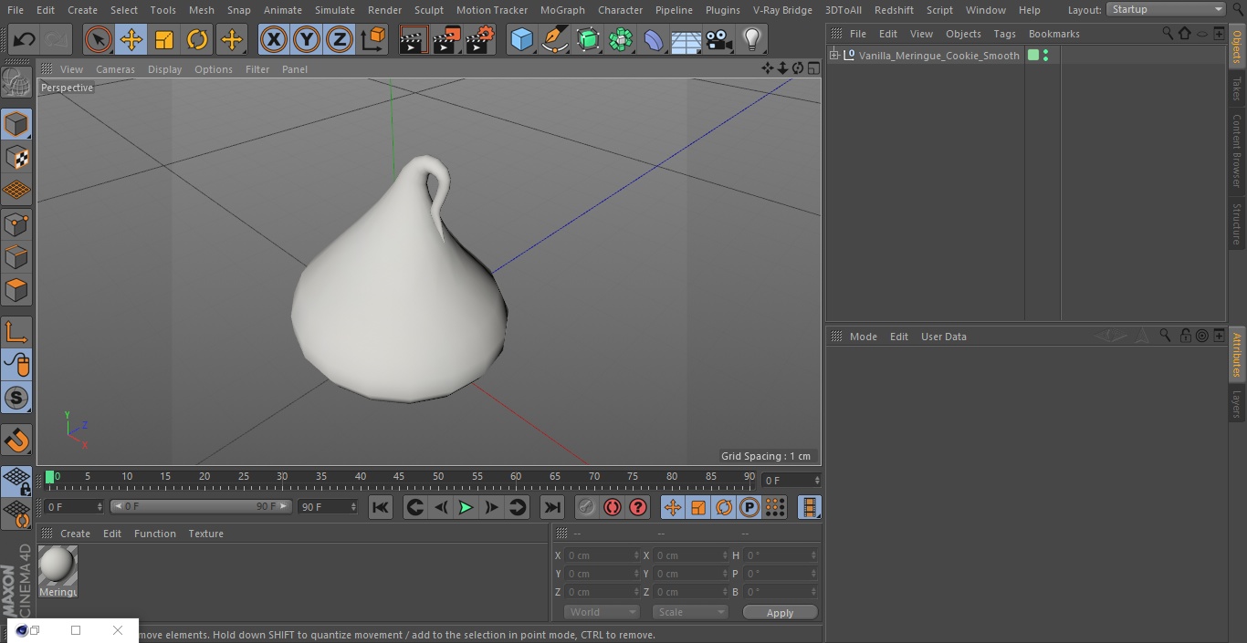Toggle the Enable Snap S icon
The width and height of the screenshot is (1247, 643).
[16, 398]
